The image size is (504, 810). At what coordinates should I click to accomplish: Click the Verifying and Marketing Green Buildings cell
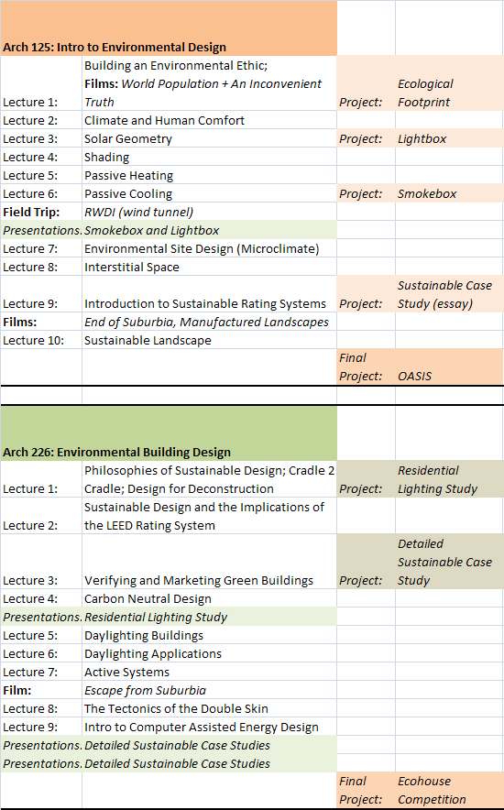click(x=209, y=562)
